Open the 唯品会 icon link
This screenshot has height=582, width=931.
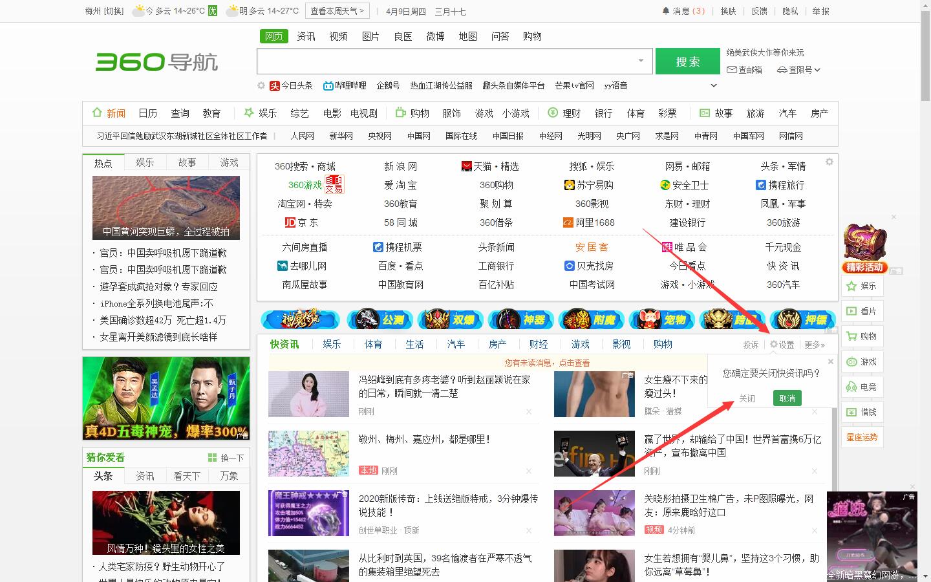(667, 247)
